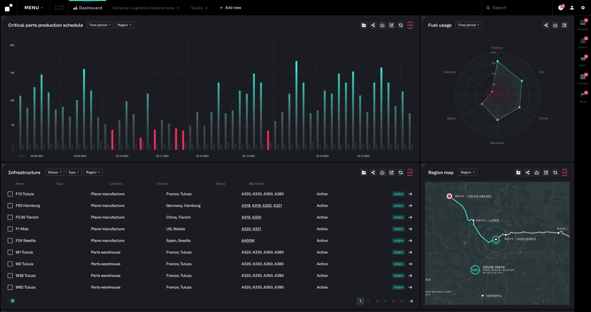
Task: Edit the Critical parts production schedule panel
Action: point(391,25)
